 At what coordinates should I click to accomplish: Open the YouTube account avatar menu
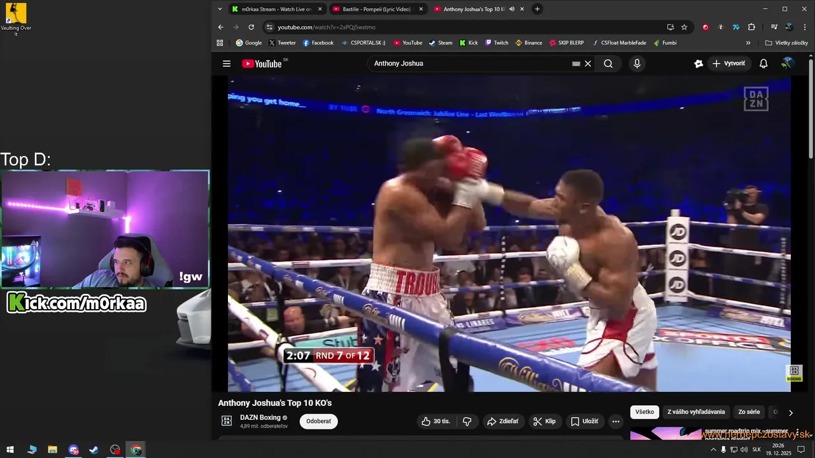tap(788, 63)
